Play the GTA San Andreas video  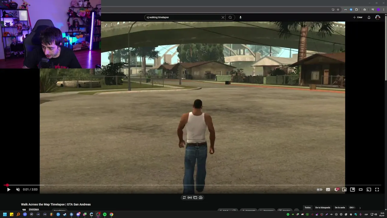tap(8, 190)
